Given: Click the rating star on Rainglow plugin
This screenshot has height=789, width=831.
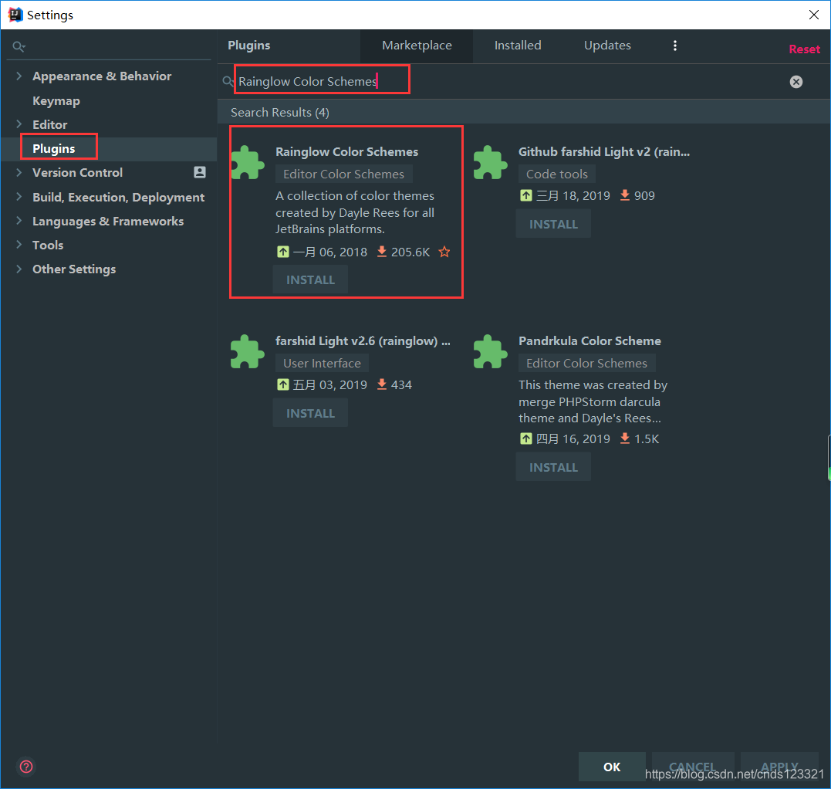Looking at the screenshot, I should 444,252.
